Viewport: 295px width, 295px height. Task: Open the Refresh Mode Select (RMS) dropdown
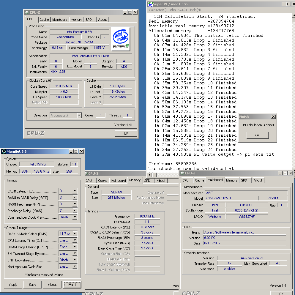75,234
